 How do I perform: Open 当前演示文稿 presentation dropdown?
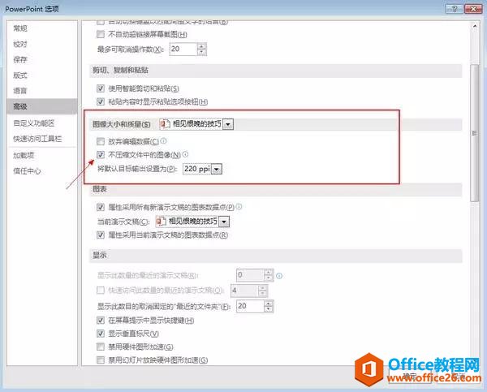coord(224,222)
